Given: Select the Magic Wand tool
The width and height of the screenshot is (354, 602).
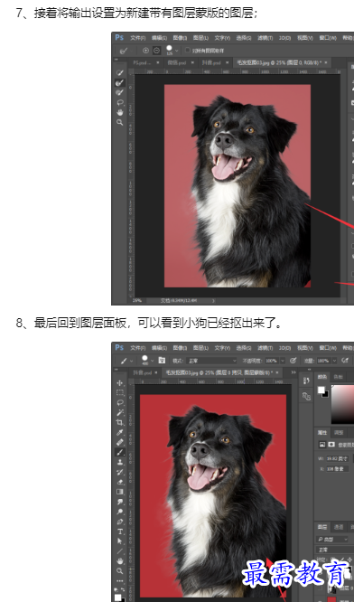Looking at the screenshot, I should [x=120, y=413].
